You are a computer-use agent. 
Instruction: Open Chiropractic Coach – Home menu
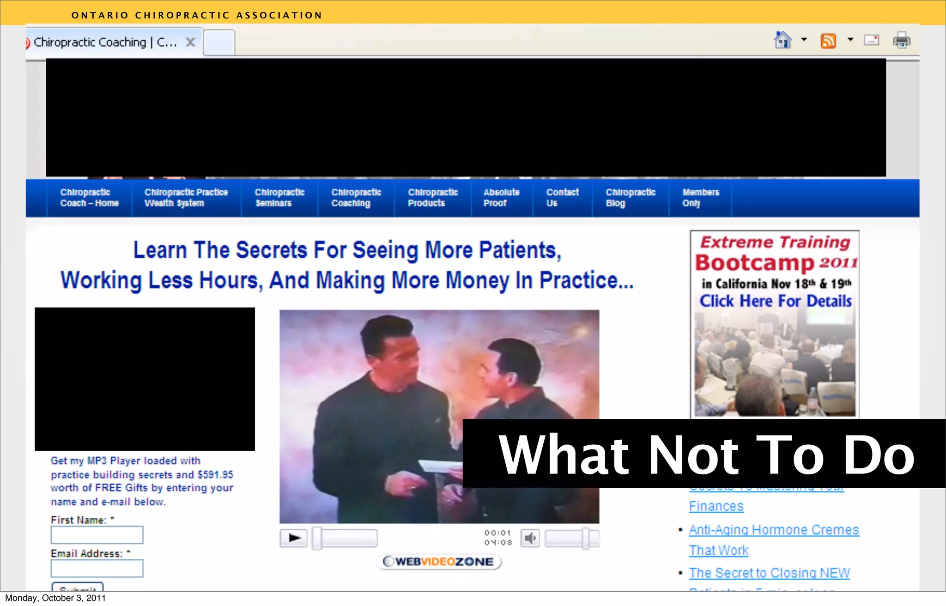tap(89, 198)
